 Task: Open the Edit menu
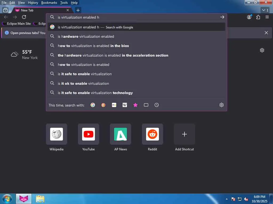coord(12,3)
